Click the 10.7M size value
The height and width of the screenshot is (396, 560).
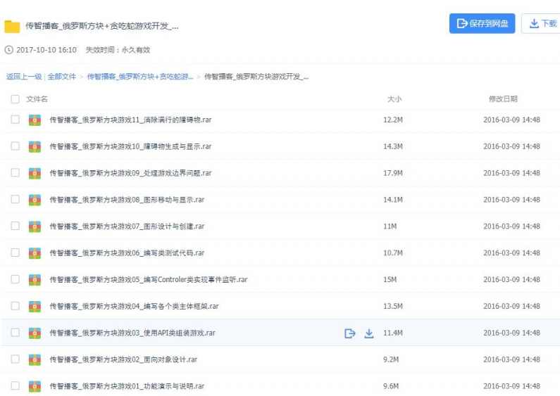point(393,253)
